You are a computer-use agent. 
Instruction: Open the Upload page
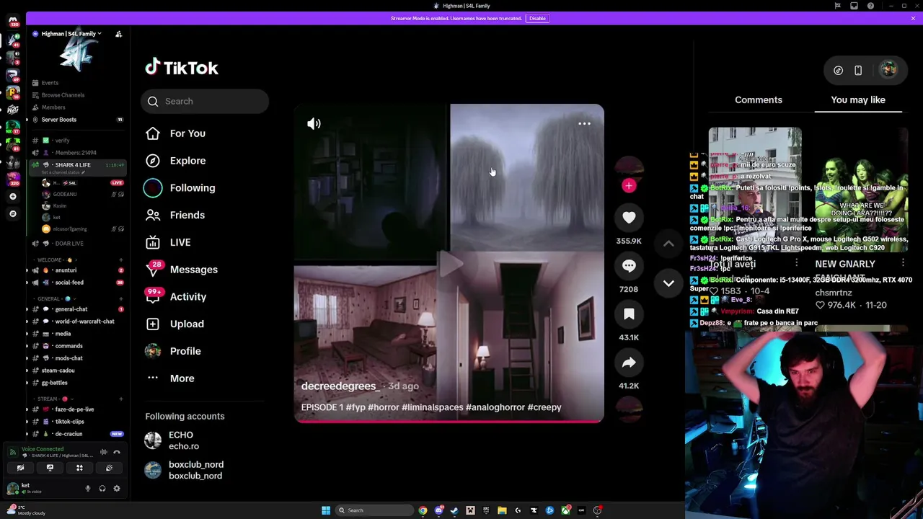pos(186,324)
